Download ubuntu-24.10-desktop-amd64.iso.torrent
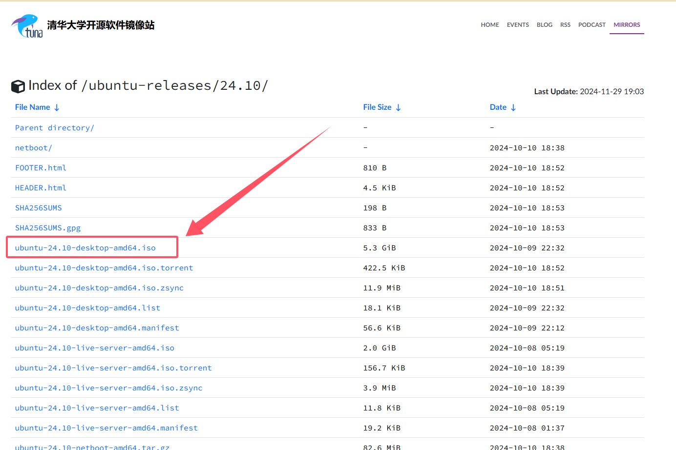 (x=104, y=268)
